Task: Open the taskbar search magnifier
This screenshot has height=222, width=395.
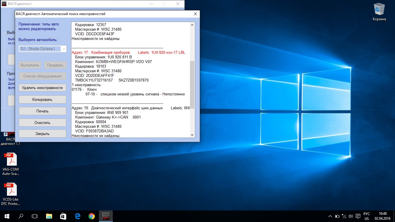Action: pyautogui.click(x=21, y=216)
